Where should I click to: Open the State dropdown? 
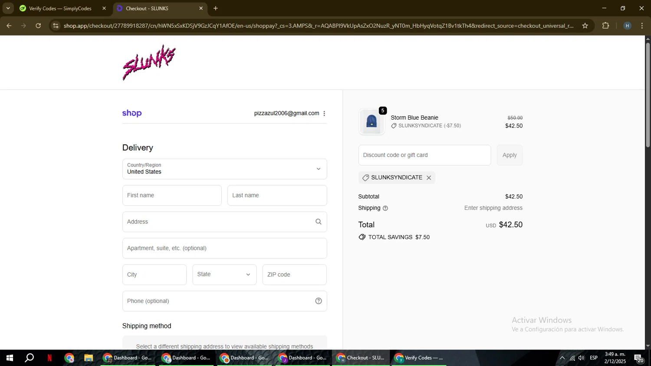click(x=224, y=274)
